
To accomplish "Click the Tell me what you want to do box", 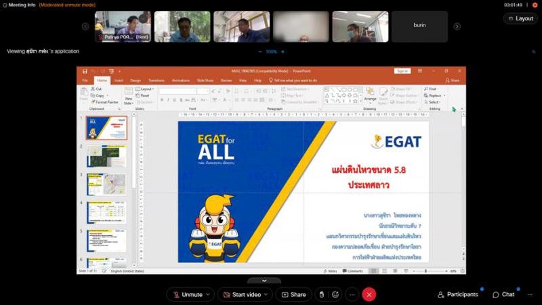I will tap(293, 80).
